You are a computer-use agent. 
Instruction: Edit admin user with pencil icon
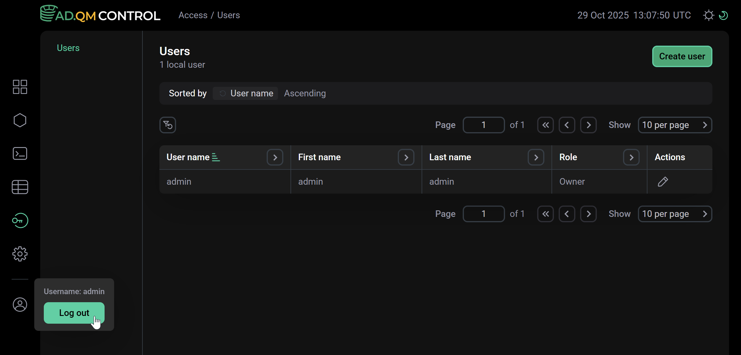click(x=663, y=182)
